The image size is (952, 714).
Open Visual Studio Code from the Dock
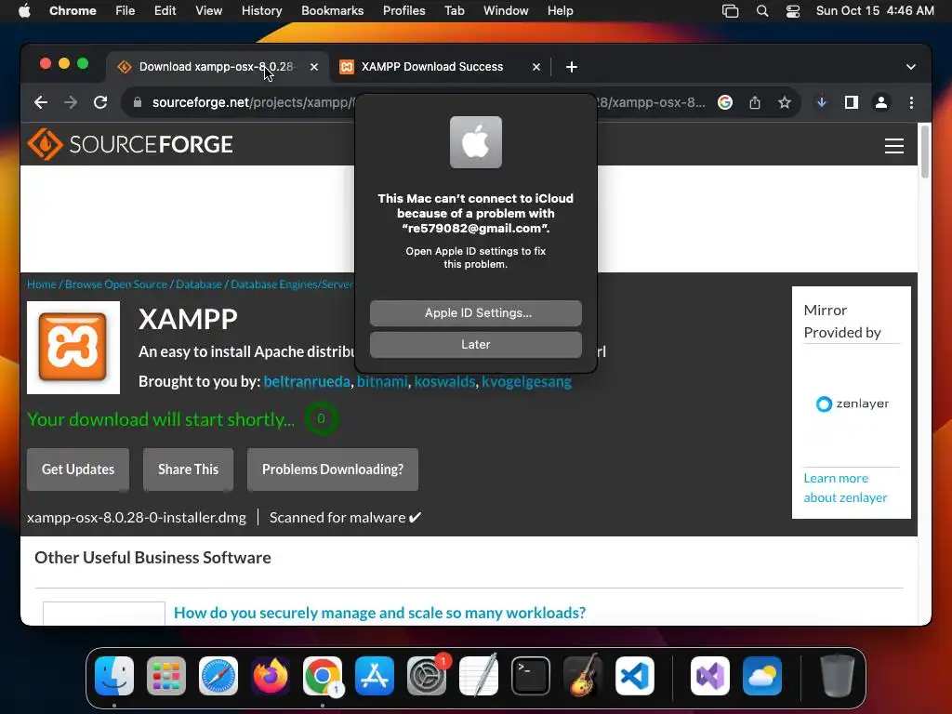click(x=635, y=676)
